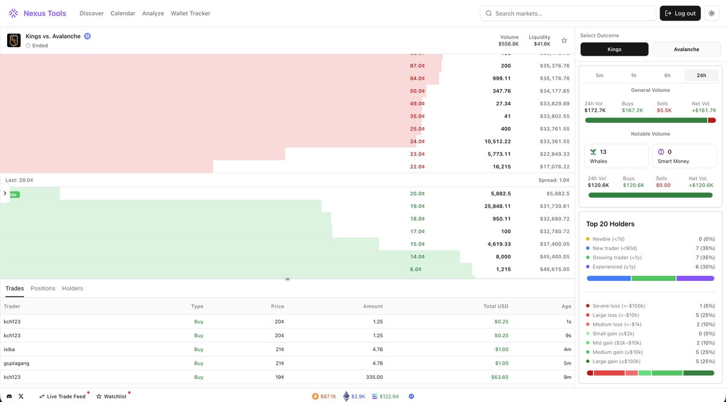
Task: Click the 84.0¢ ask price row
Action: pyautogui.click(x=287, y=78)
